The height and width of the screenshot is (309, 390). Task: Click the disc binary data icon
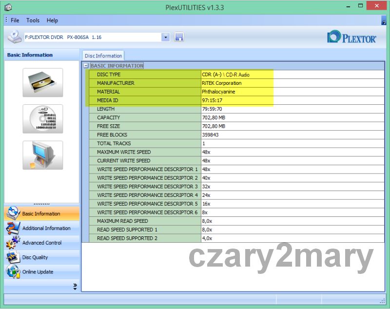(x=42, y=119)
